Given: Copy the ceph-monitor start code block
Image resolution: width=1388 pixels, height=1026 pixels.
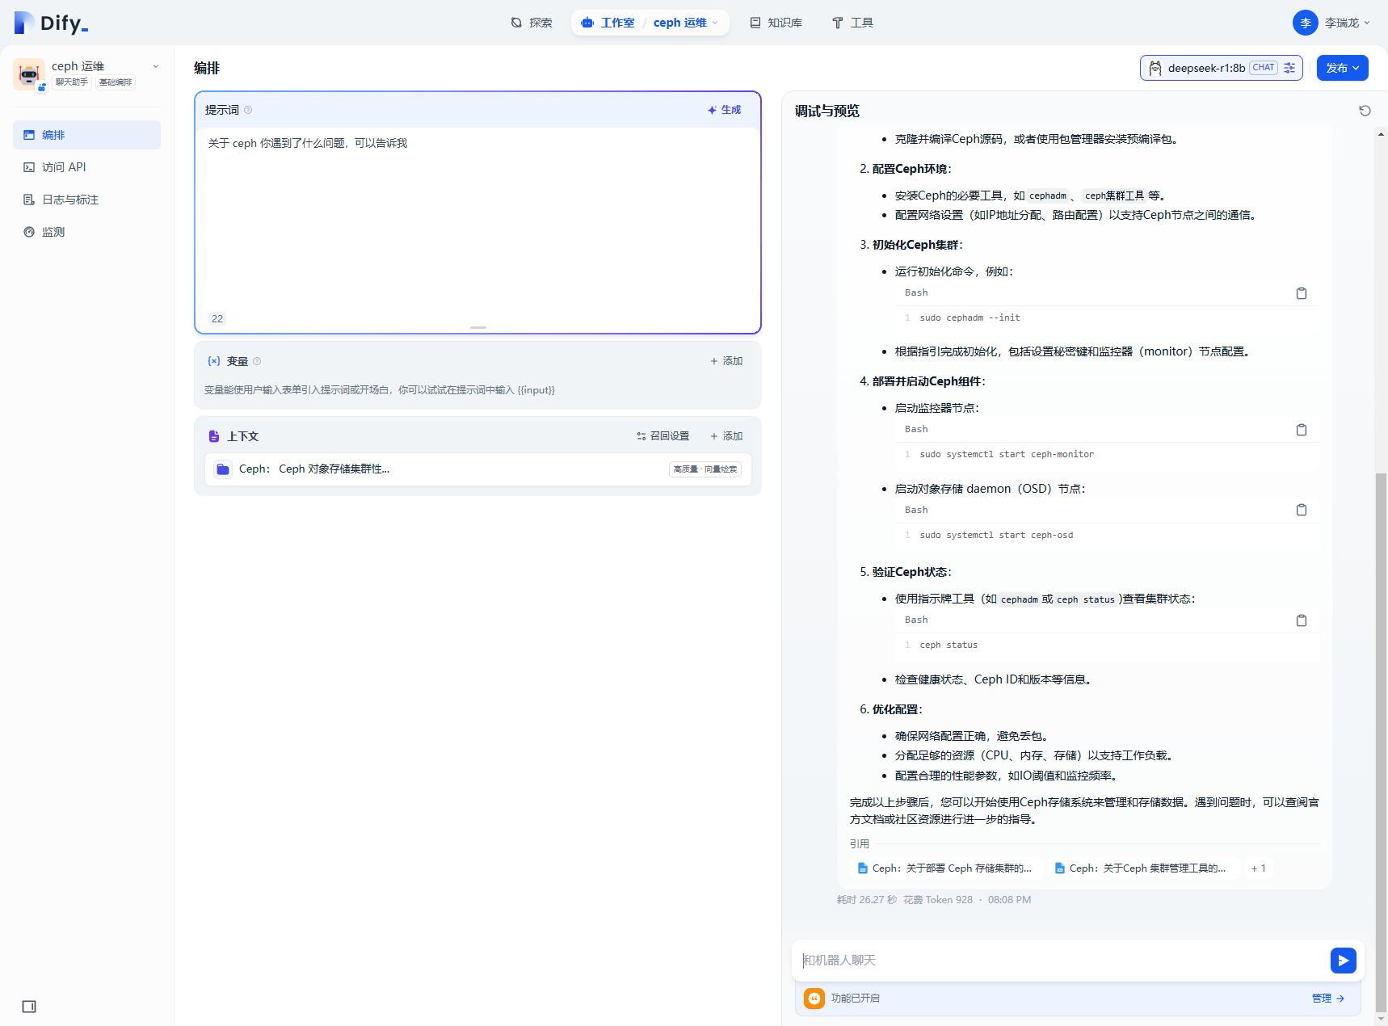Looking at the screenshot, I should pyautogui.click(x=1302, y=430).
